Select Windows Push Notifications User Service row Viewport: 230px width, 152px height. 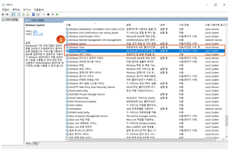145,33
